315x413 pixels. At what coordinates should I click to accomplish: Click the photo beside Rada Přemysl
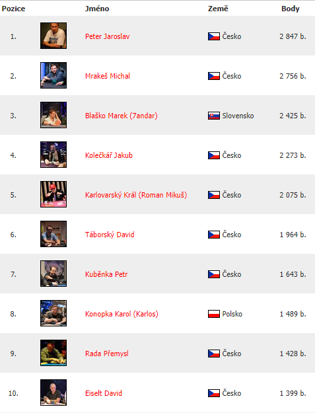(x=53, y=353)
